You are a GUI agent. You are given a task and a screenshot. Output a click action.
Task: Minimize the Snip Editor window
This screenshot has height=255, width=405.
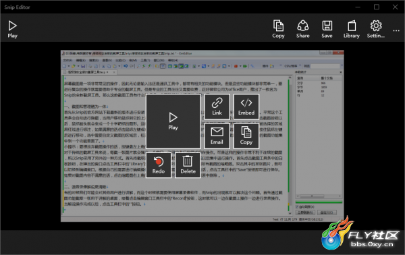click(x=358, y=7)
